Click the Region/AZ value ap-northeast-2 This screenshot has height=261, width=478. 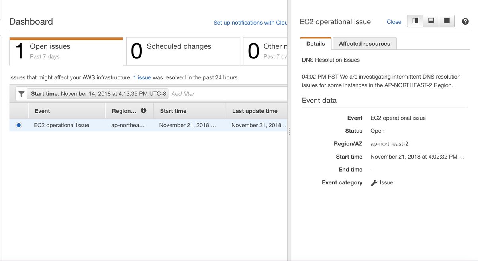coord(389,144)
